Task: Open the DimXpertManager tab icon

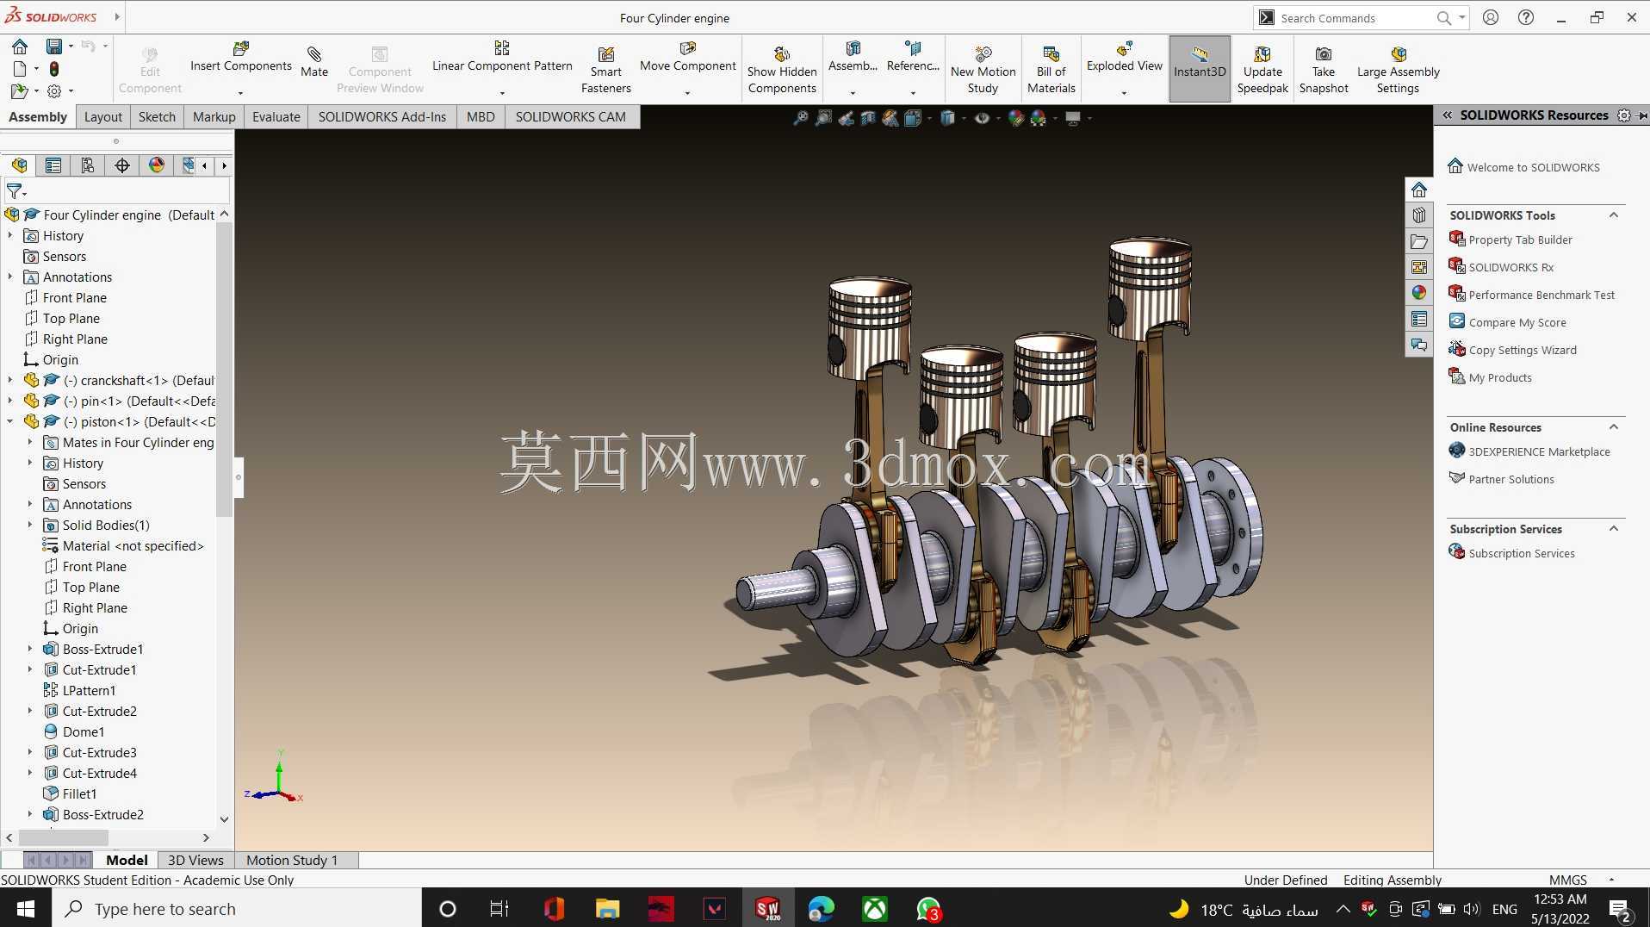Action: coord(122,165)
